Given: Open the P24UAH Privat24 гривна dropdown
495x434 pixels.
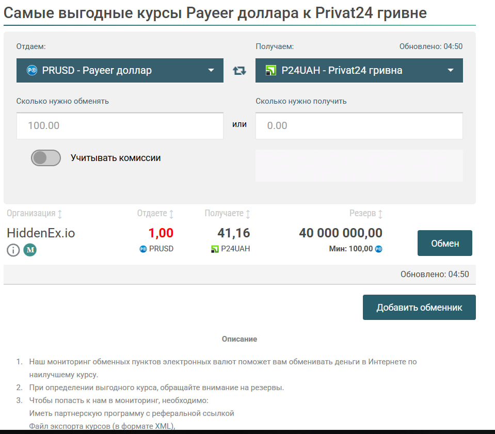Looking at the screenshot, I should 359,71.
